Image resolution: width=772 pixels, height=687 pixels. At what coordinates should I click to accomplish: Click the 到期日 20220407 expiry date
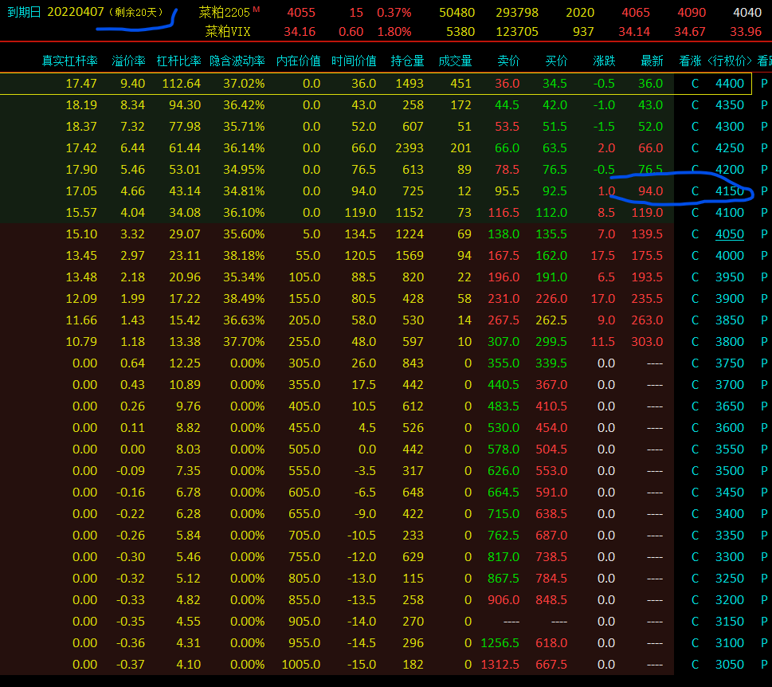pos(56,13)
